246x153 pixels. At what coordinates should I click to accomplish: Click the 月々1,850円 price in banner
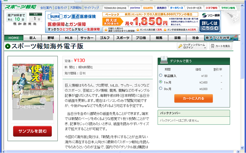tap(146, 22)
